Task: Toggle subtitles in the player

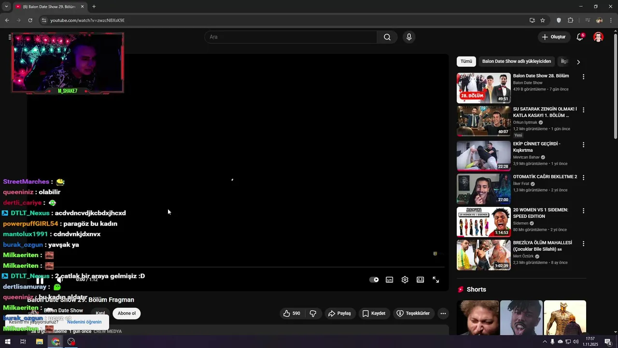Action: pyautogui.click(x=390, y=280)
